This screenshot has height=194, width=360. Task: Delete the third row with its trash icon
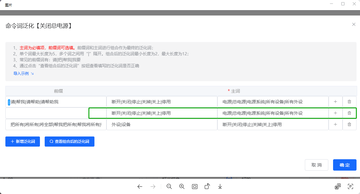pos(349,124)
